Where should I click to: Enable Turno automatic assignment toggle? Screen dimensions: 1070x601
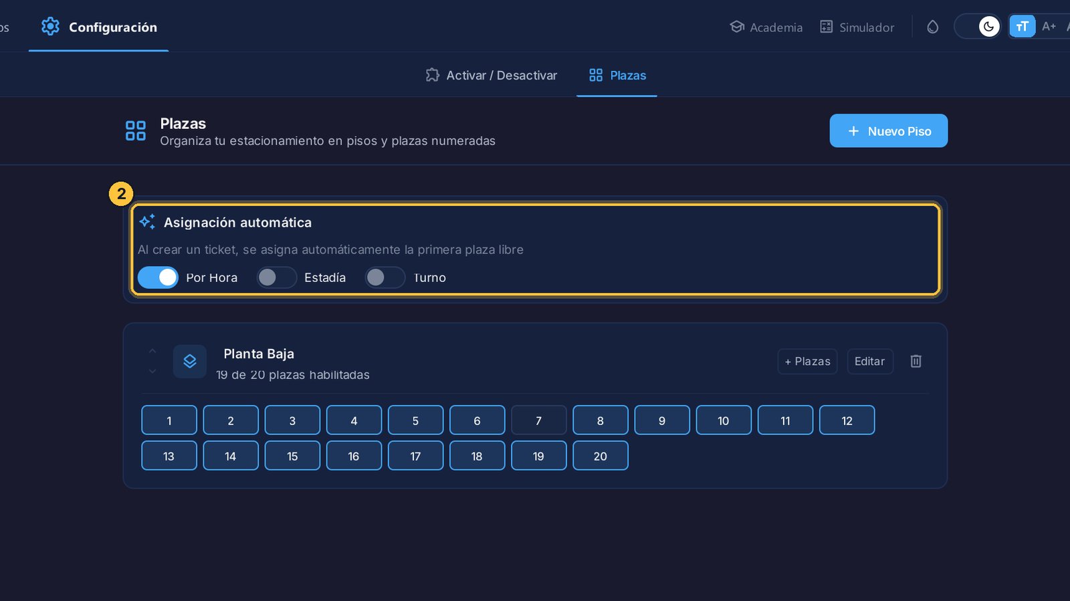tap(385, 277)
